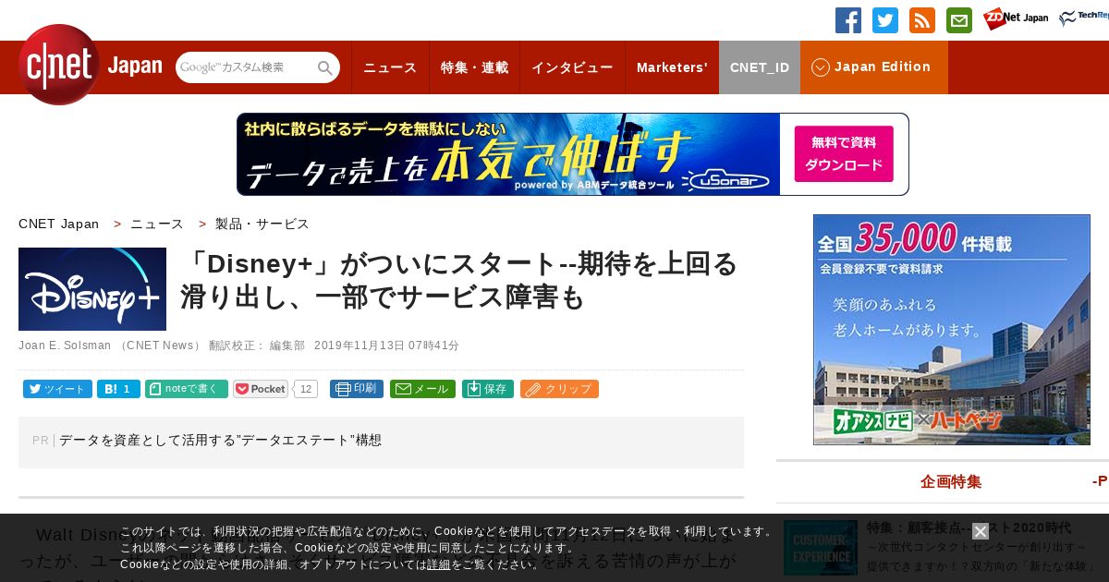Clip the article with クリップ button

click(559, 389)
